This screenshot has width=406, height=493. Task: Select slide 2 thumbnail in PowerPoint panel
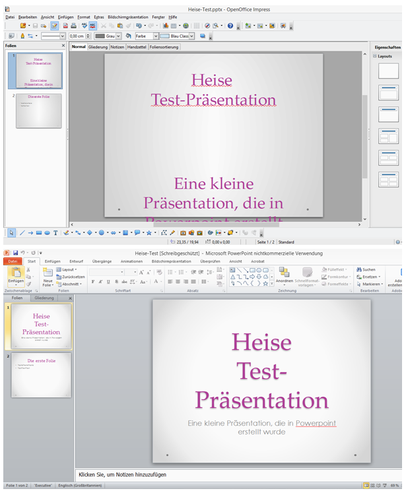pos(41,375)
